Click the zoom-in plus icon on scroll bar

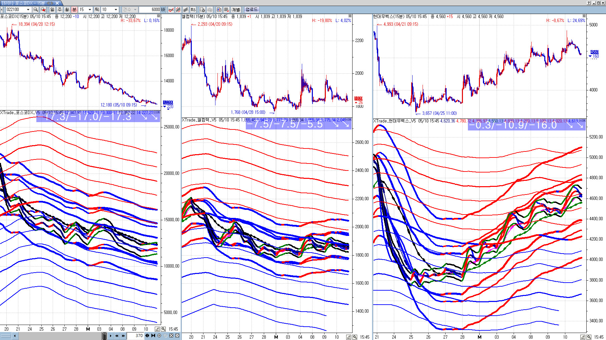click(x=159, y=336)
